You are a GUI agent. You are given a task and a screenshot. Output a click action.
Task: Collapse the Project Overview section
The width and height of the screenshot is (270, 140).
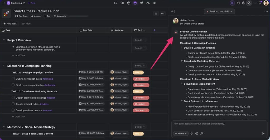[4, 40]
